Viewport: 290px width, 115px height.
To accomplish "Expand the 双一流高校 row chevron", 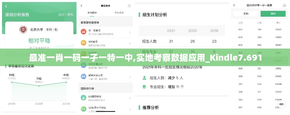I will point(130,32).
